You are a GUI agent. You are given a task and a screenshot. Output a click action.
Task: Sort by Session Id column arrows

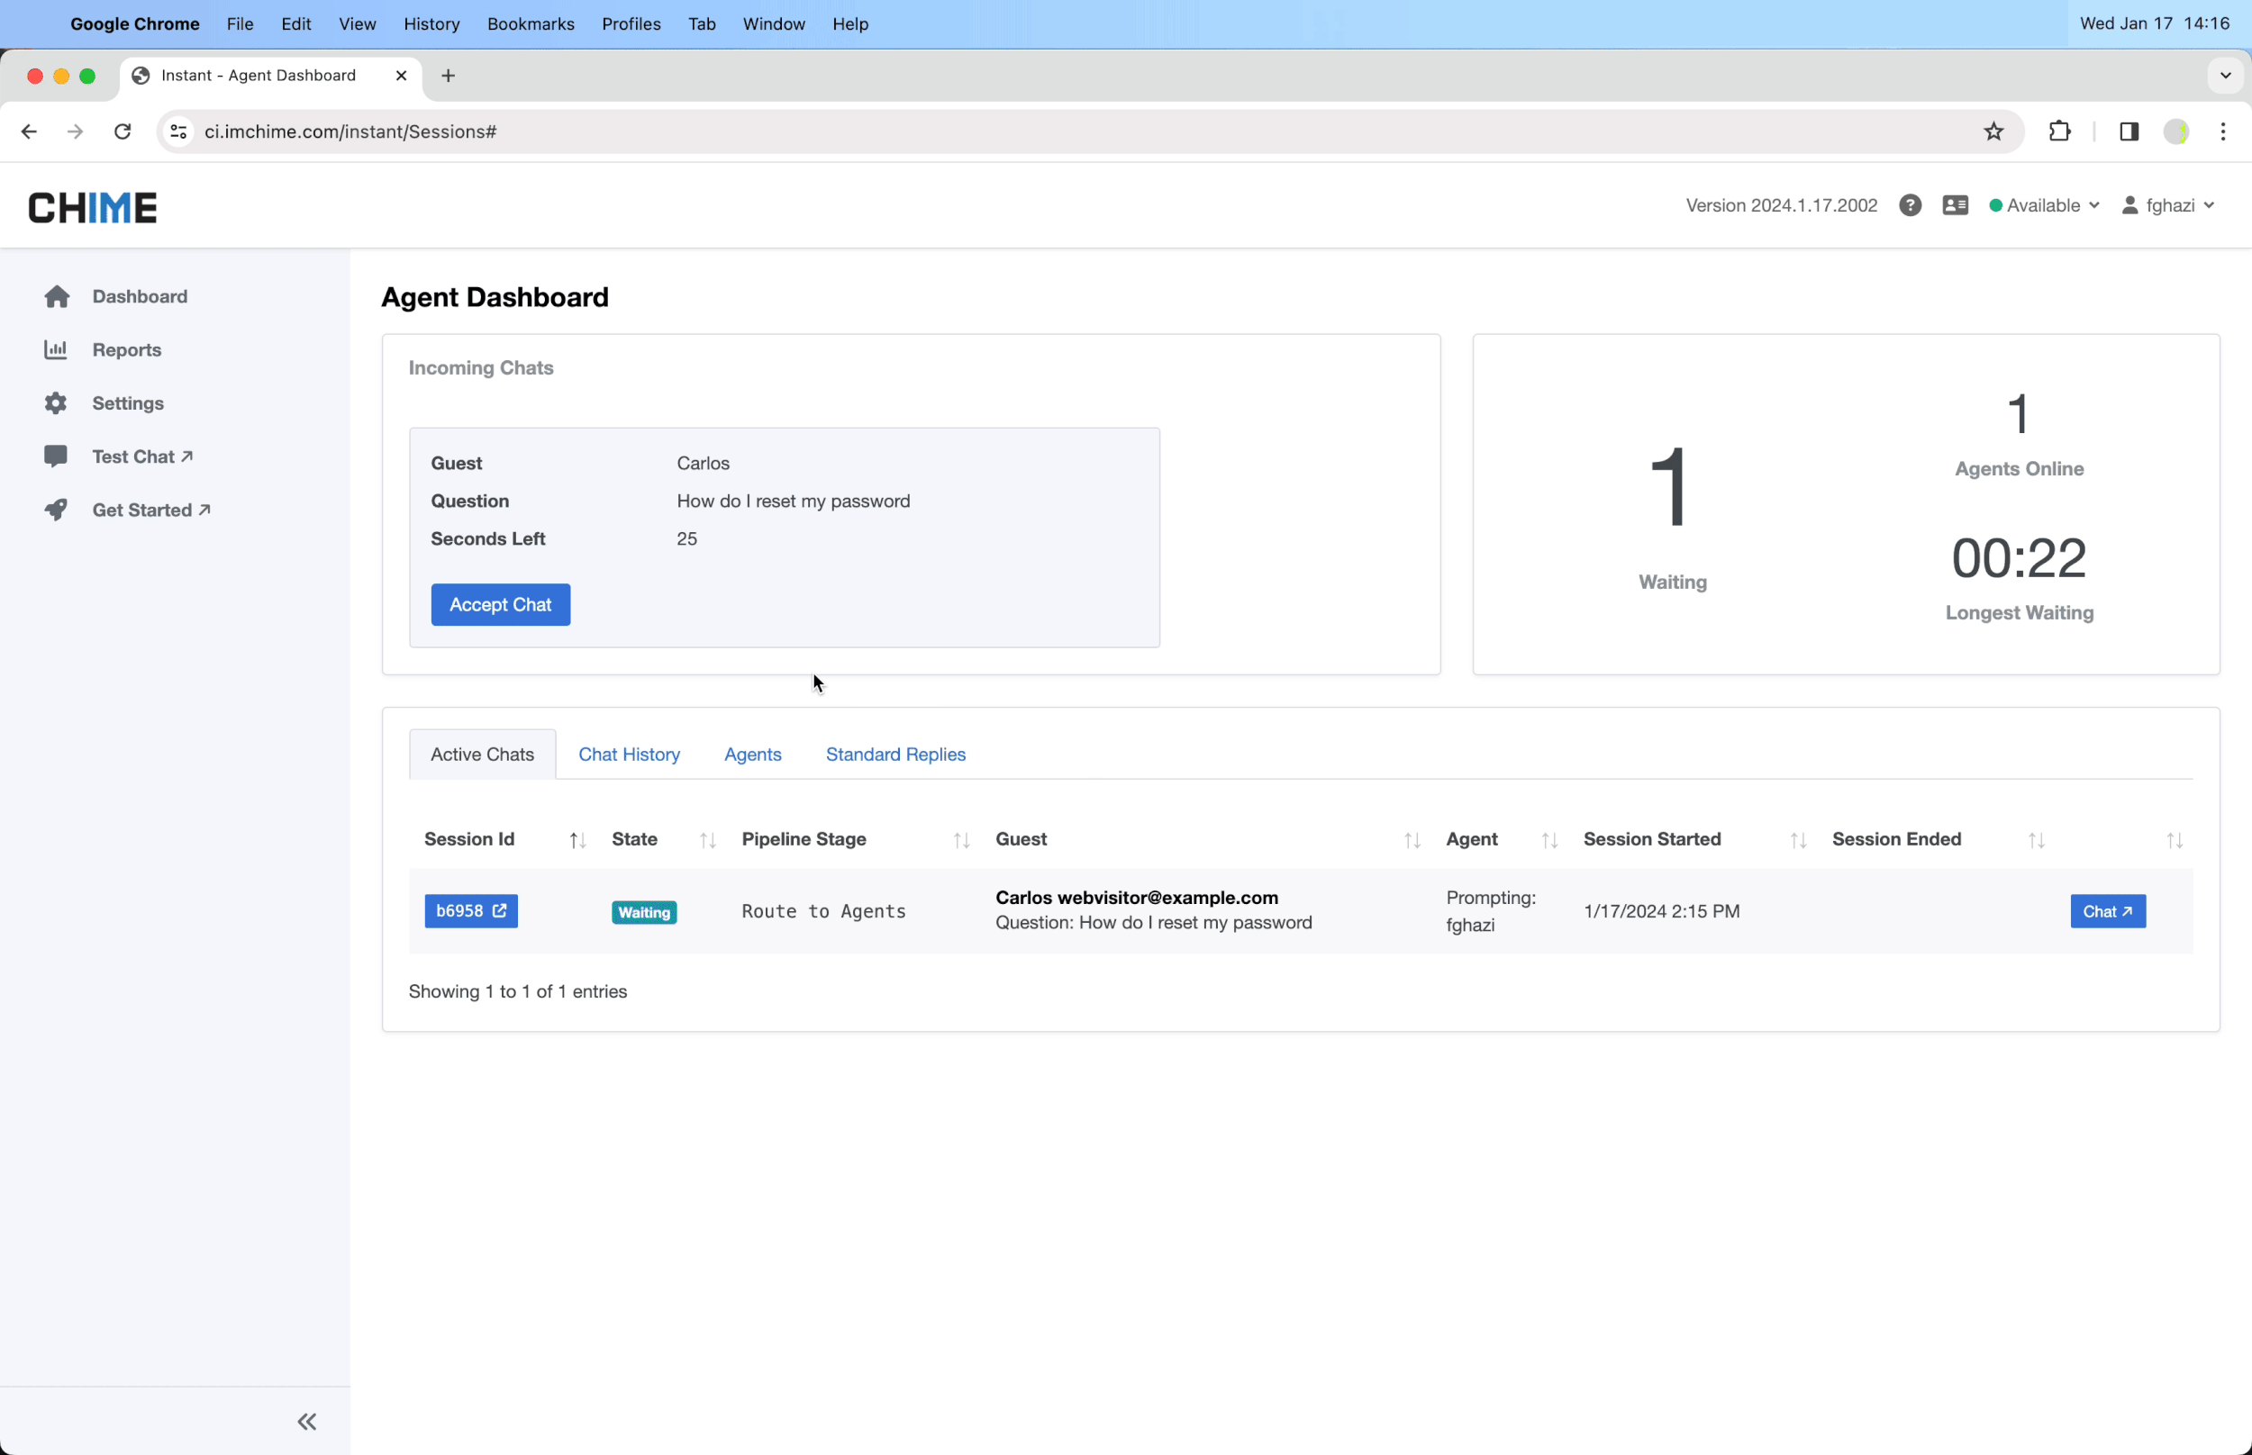577,840
